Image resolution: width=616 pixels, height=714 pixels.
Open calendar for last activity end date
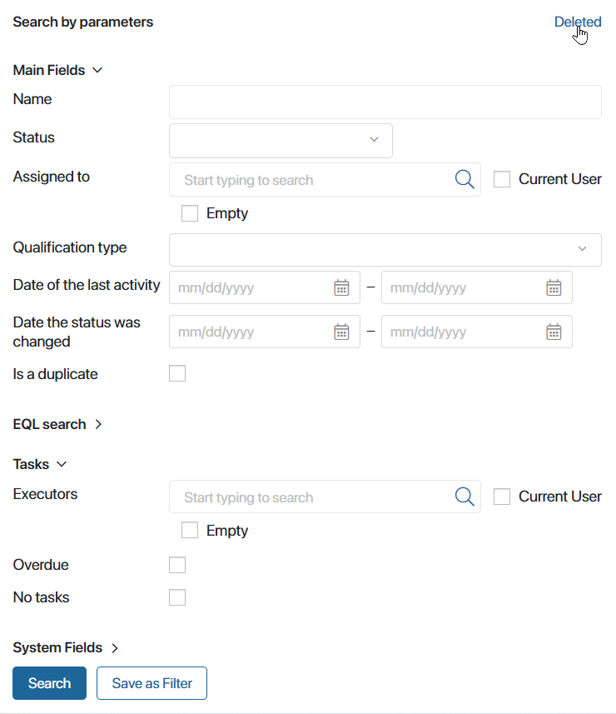554,287
